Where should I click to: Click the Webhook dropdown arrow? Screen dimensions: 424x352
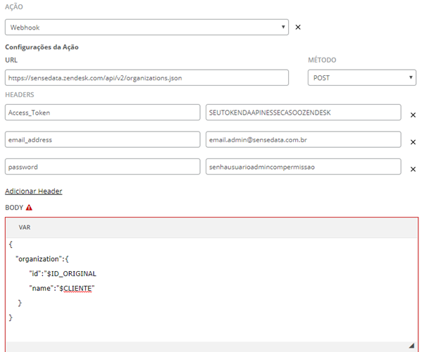point(283,27)
